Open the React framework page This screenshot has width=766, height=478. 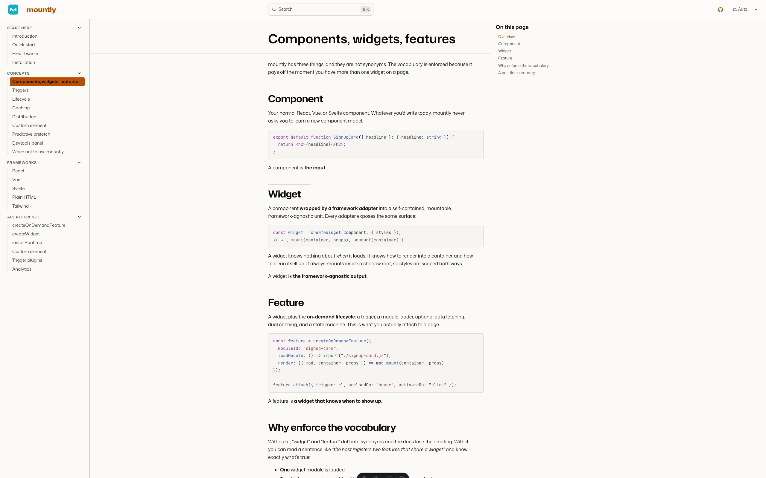pyautogui.click(x=18, y=171)
